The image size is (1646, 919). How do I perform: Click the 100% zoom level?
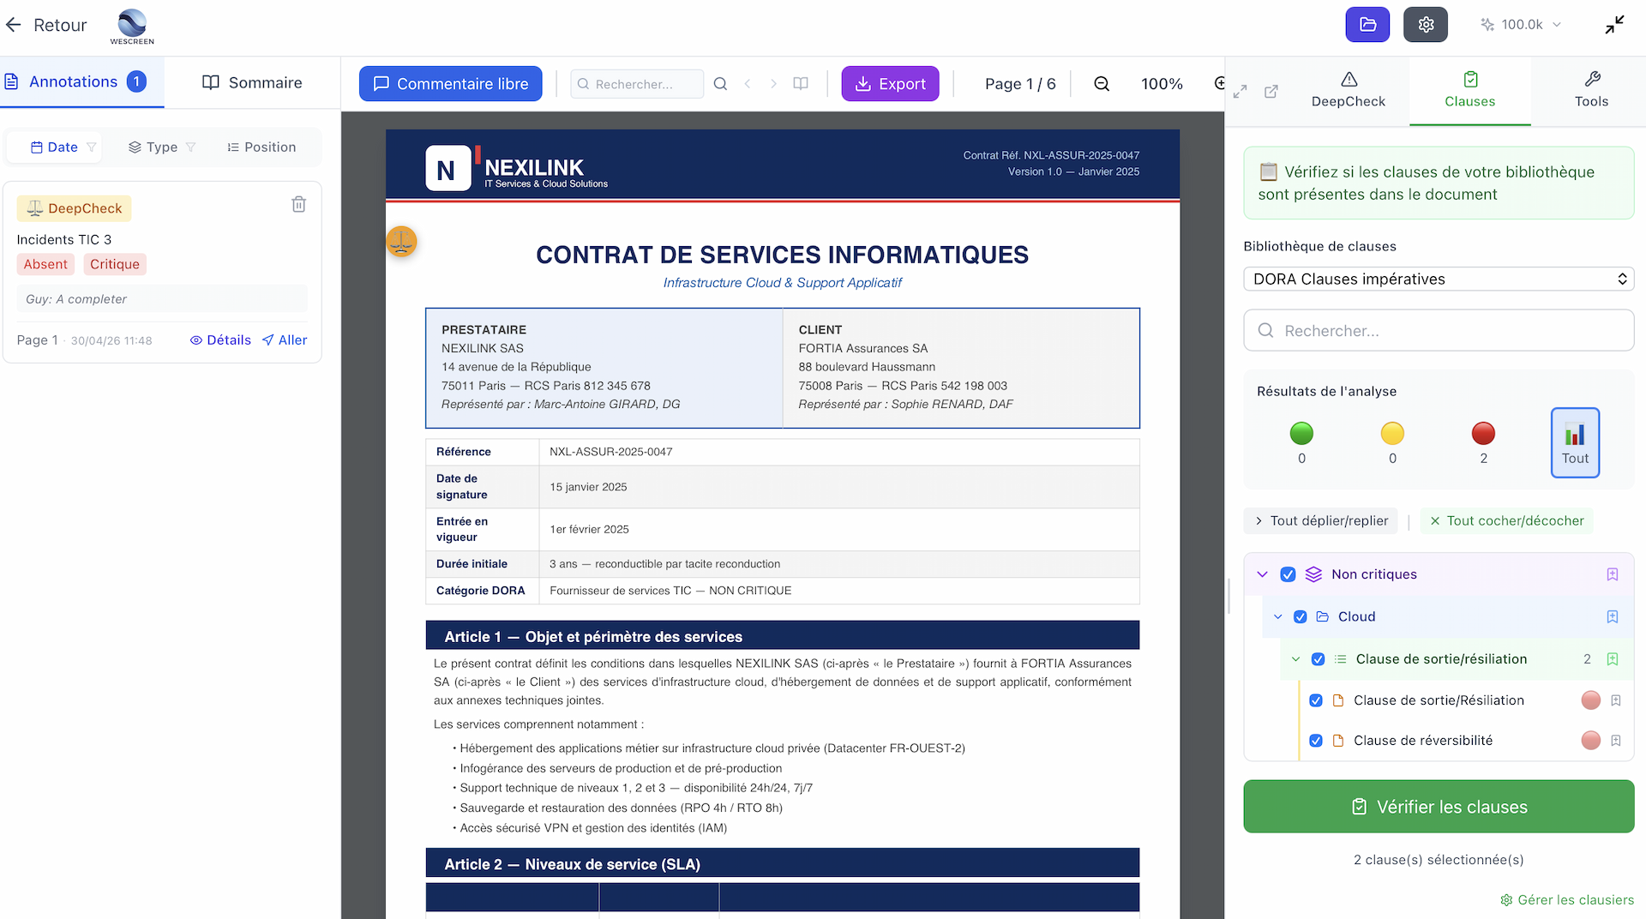pyautogui.click(x=1162, y=84)
